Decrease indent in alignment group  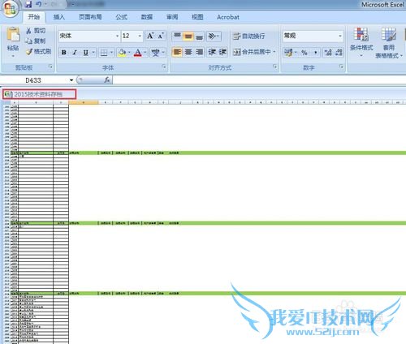212,52
